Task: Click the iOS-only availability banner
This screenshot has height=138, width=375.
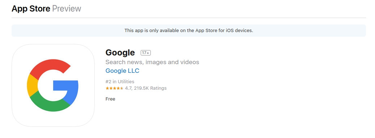Action: coord(189,31)
